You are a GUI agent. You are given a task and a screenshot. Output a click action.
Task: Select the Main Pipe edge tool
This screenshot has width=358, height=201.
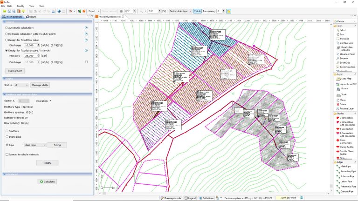coord(345,166)
